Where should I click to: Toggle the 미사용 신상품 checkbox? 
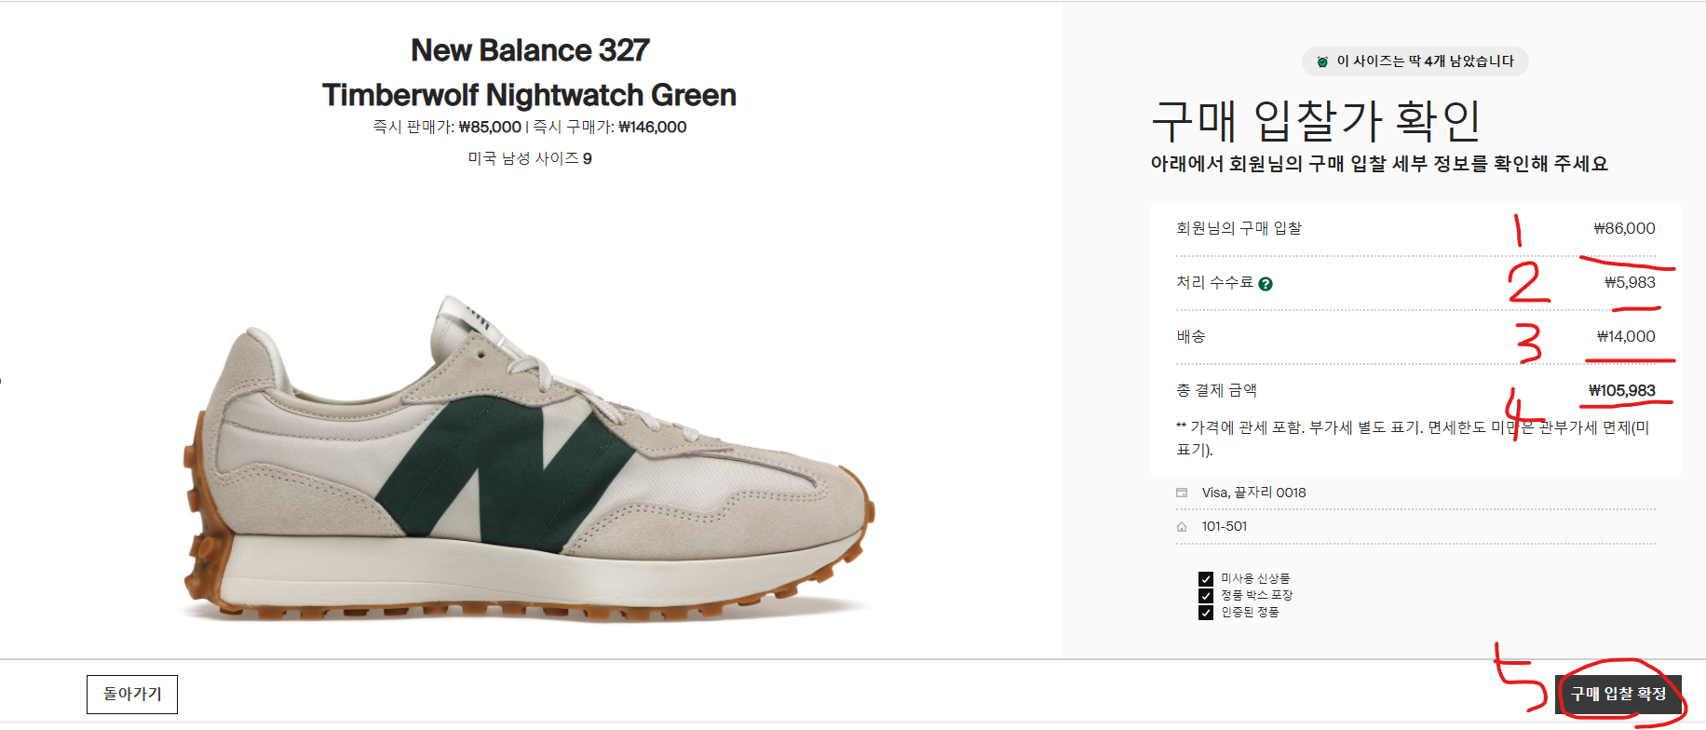coord(1206,579)
